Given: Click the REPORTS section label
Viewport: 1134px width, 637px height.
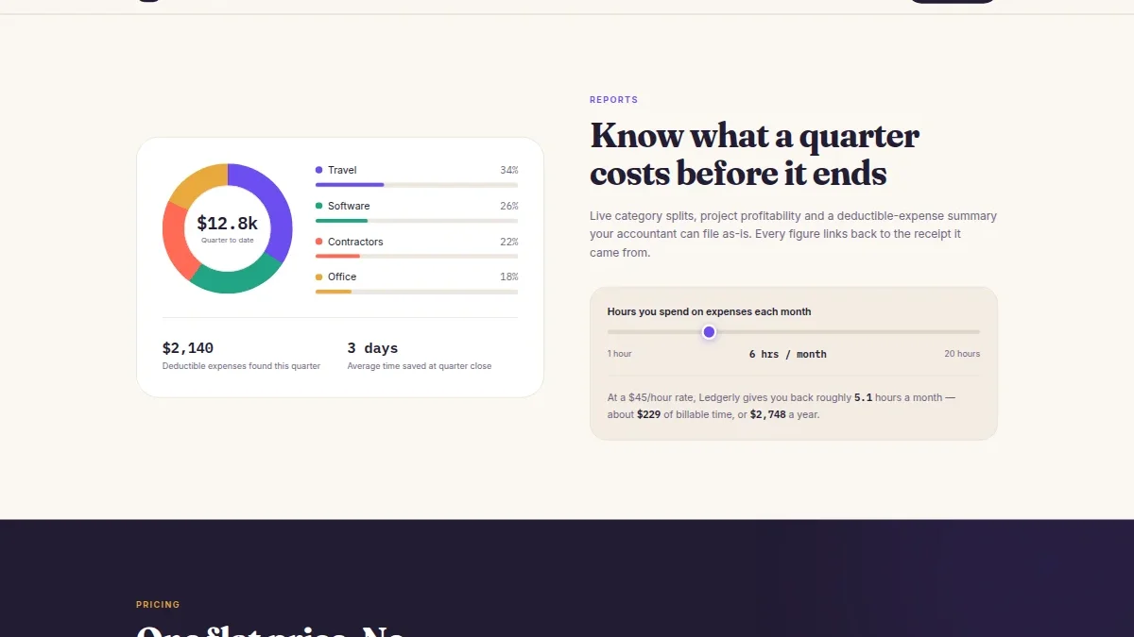Looking at the screenshot, I should point(614,100).
